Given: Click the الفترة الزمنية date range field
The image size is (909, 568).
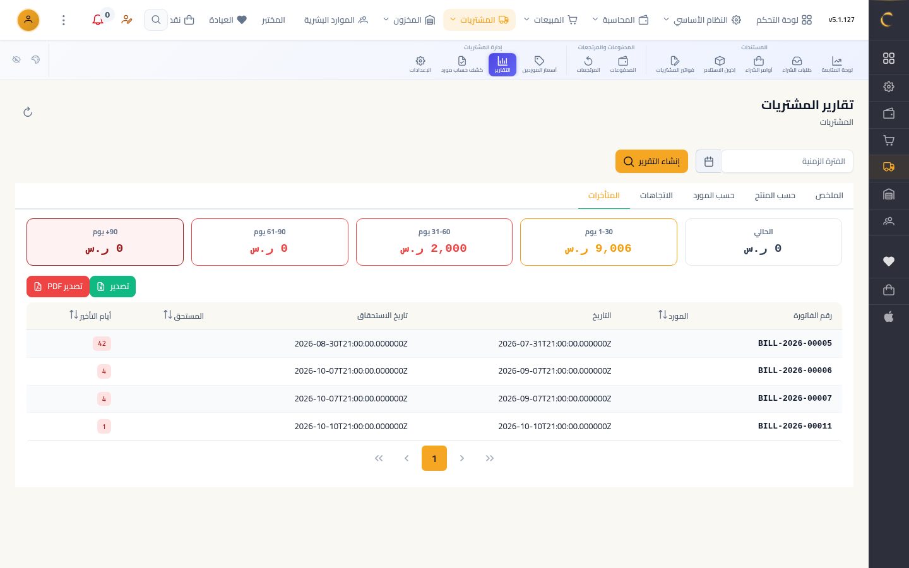Looking at the screenshot, I should [x=787, y=162].
